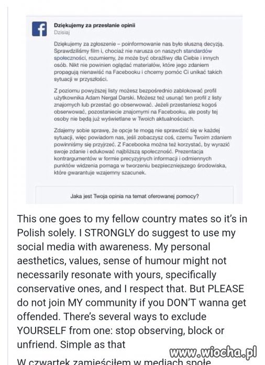Click the embedded Facebook response screenshot
Image resolution: width=265 pixels, height=365 pixels.
pos(134,110)
